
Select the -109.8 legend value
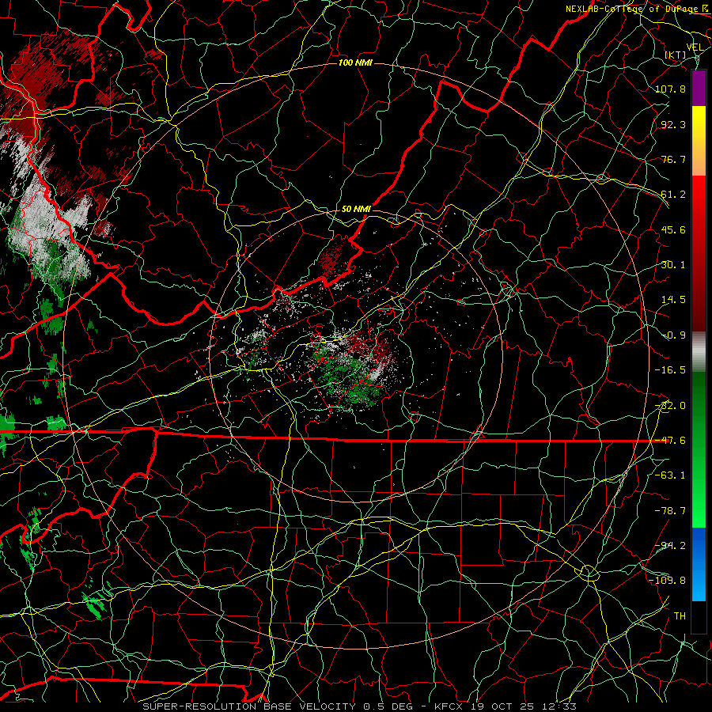coord(667,581)
